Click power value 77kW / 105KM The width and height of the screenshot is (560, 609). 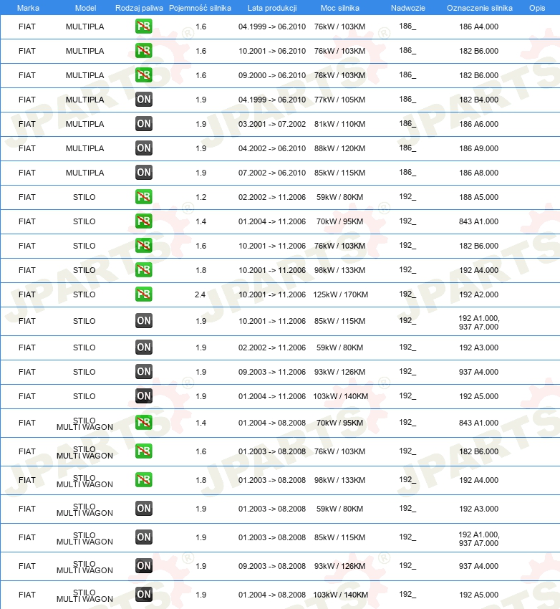(339, 100)
